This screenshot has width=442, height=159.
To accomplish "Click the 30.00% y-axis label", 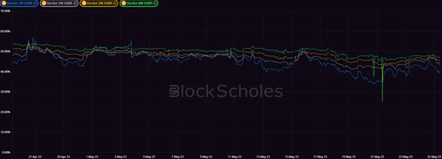I will pos(5,92).
